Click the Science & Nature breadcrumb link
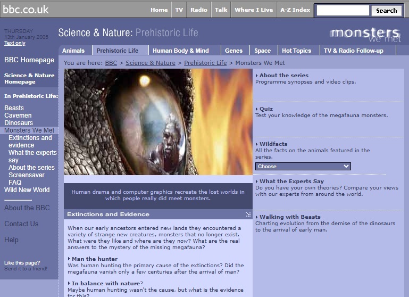409x297 pixels. pos(150,63)
